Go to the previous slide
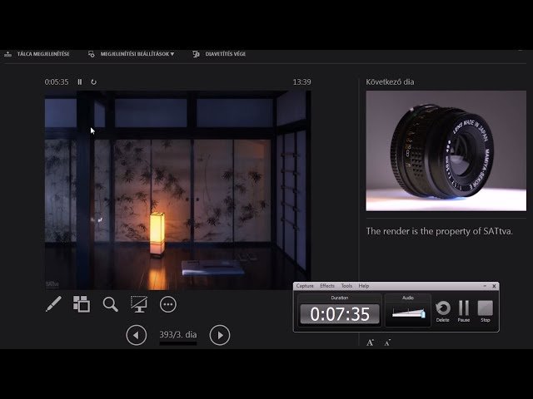Screen dimensions: 533x399 (x=137, y=335)
